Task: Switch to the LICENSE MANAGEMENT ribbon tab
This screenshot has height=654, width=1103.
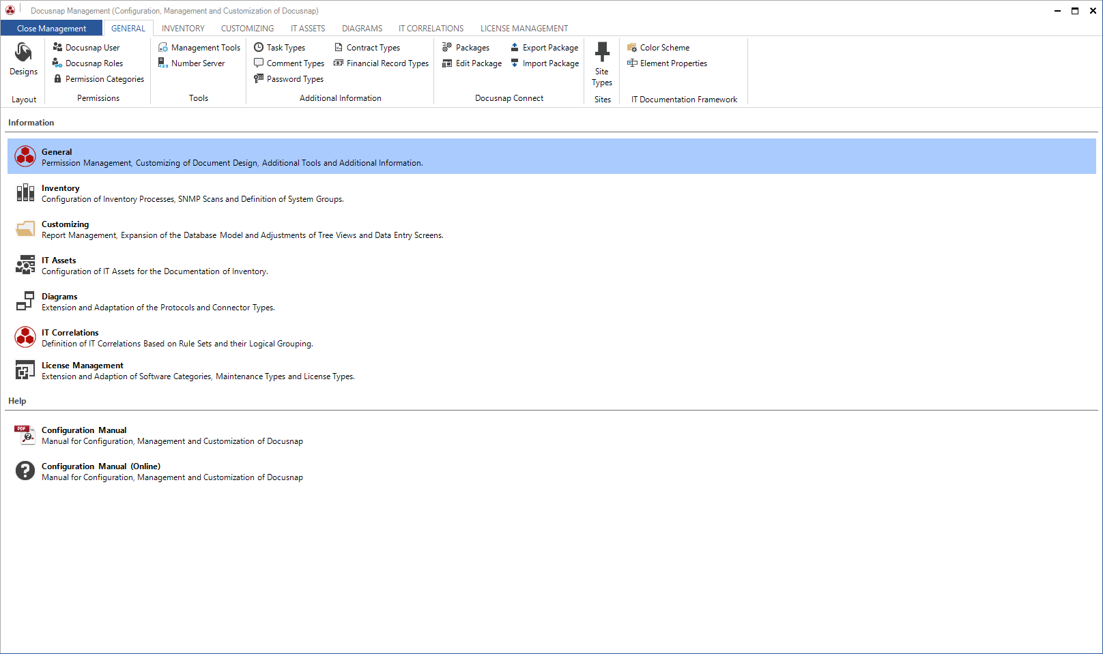Action: coord(524,29)
